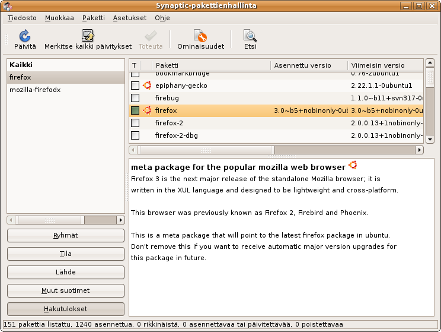Open the Muokkaa menu
The width and height of the screenshot is (441, 332).
click(59, 18)
